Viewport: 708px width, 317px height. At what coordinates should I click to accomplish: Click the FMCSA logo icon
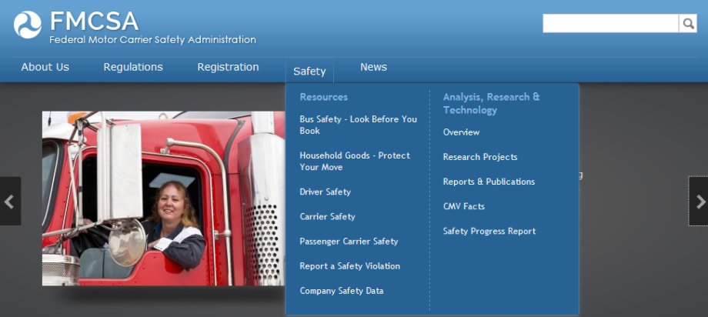coord(28,25)
